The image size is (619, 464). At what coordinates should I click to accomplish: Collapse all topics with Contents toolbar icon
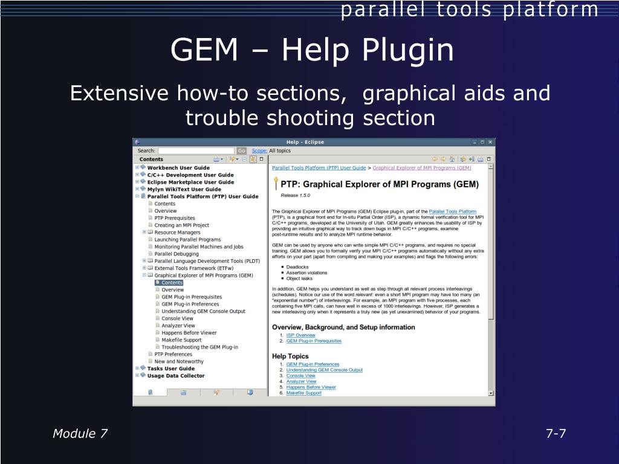tap(244, 159)
